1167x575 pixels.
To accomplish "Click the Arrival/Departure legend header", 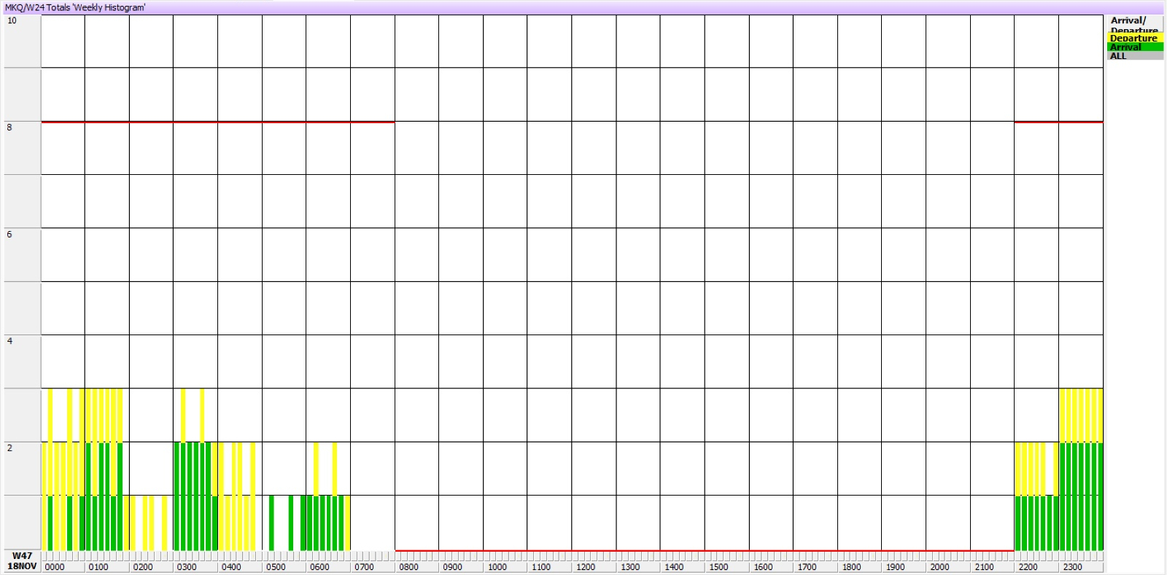I will click(x=1134, y=23).
